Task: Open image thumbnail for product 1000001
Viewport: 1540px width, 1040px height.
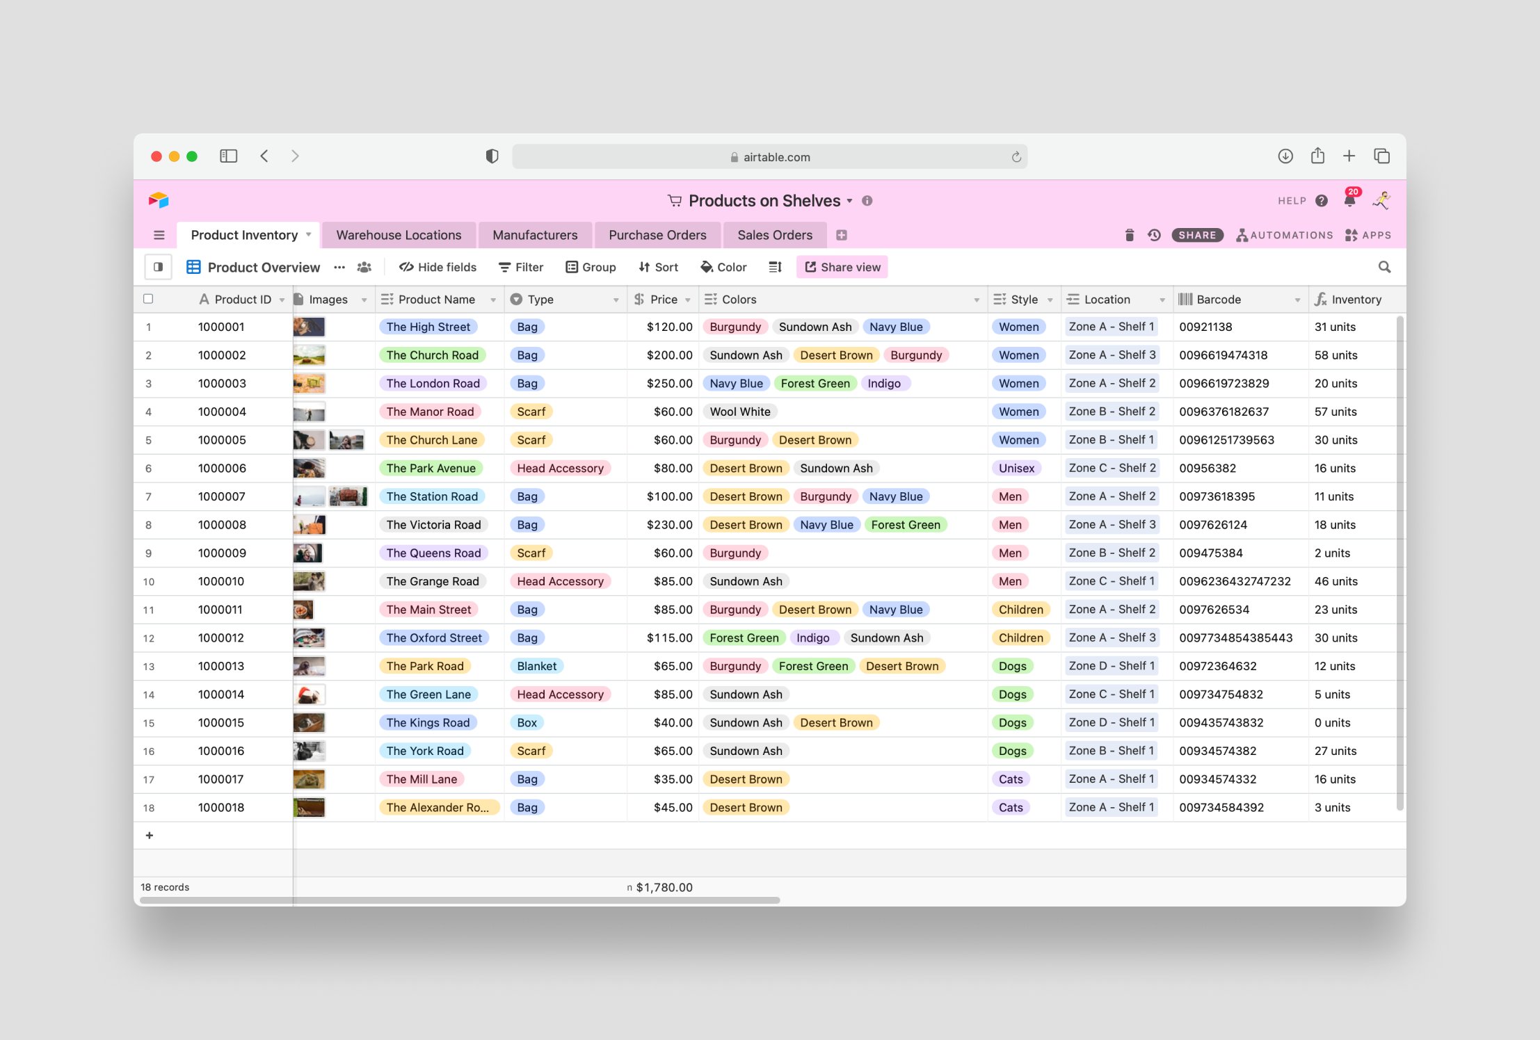Action: click(x=309, y=327)
